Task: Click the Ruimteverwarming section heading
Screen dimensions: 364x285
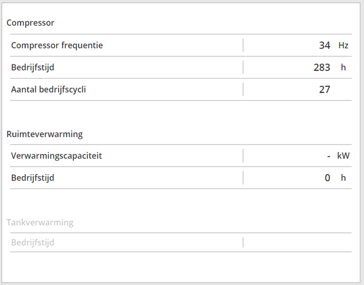Action: coord(45,134)
